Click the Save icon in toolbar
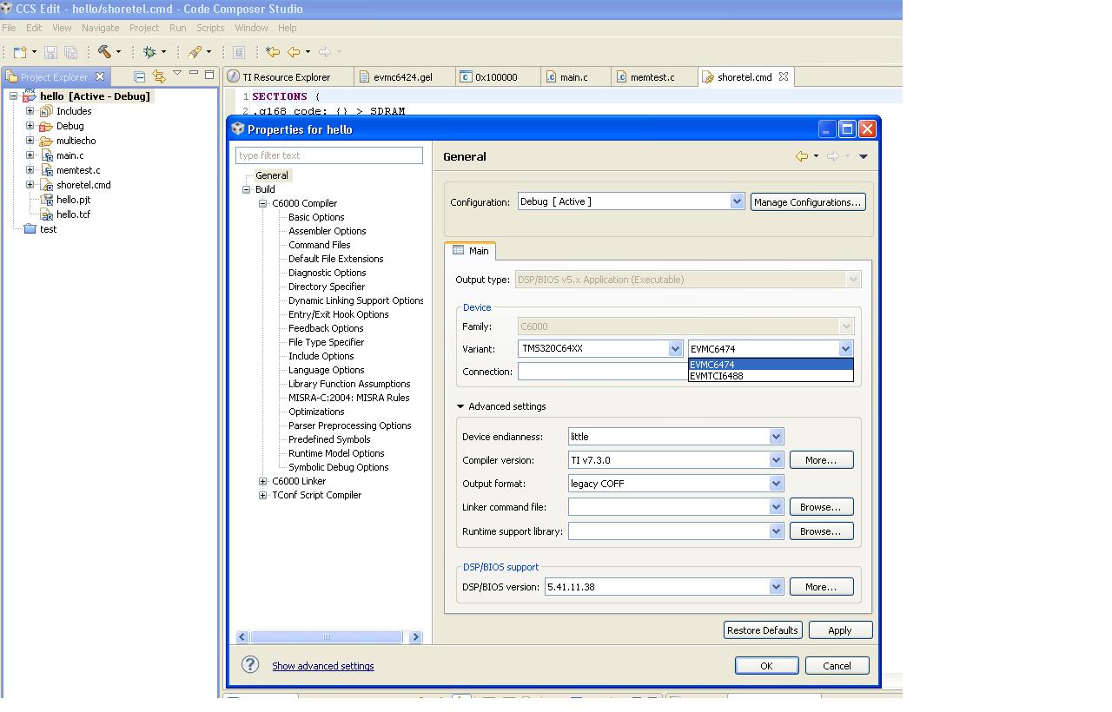1112x712 pixels. 50,52
